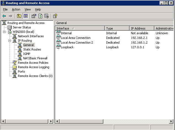Viewport: 175px width, 130px height.
Task: Collapse the WIN2003 (local) server node
Action: (4, 32)
